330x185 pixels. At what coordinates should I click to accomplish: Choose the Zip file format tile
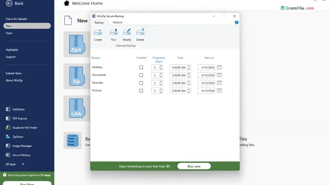pos(77,76)
